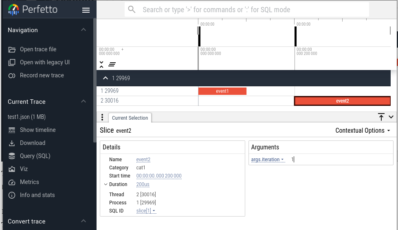Open the Info and stats page
The image size is (398, 230).
coord(37,195)
